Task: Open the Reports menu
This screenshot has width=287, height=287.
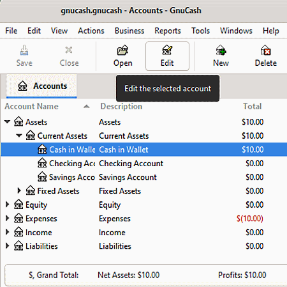Action: tap(168, 31)
